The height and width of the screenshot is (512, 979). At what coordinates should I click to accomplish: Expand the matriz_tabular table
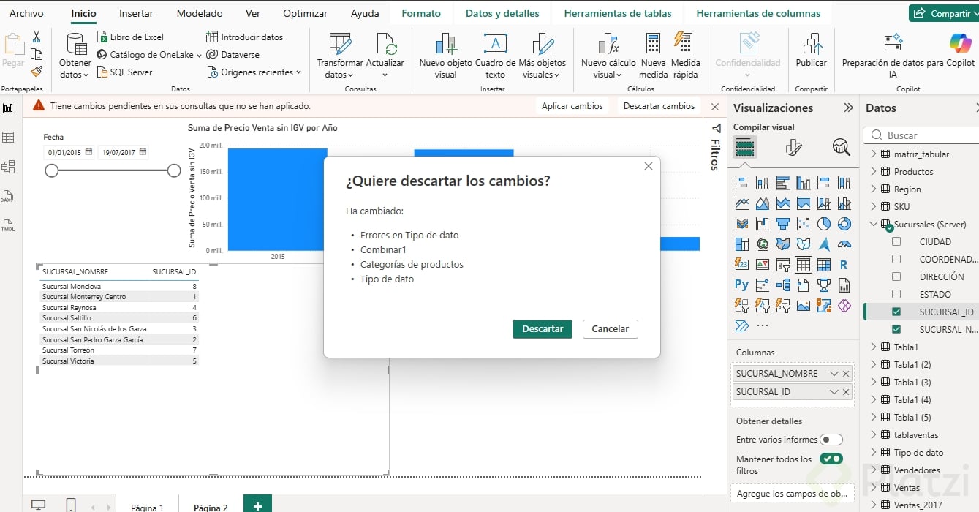[x=873, y=154]
